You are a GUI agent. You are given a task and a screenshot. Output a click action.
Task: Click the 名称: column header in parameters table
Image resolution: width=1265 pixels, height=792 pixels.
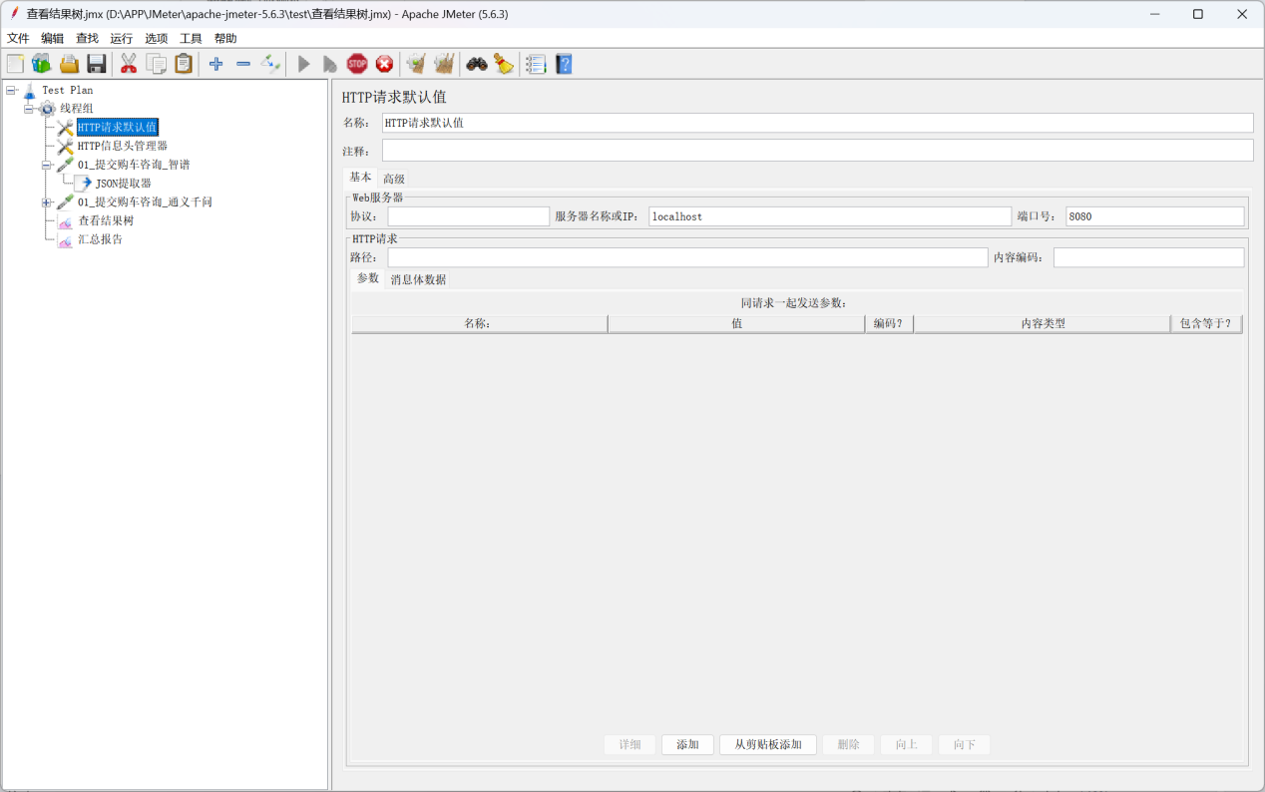[x=479, y=324]
